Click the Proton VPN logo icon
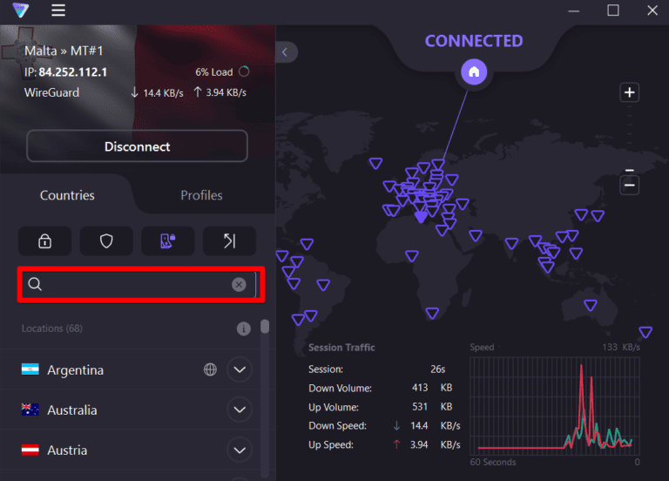Screen dimensions: 669x481 coord(20,10)
